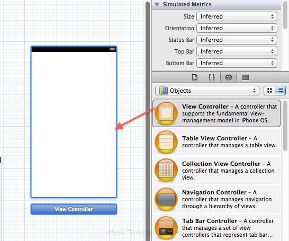289x241 pixels.
Task: Click the Navigation Controller icon
Action: pyautogui.click(x=166, y=199)
